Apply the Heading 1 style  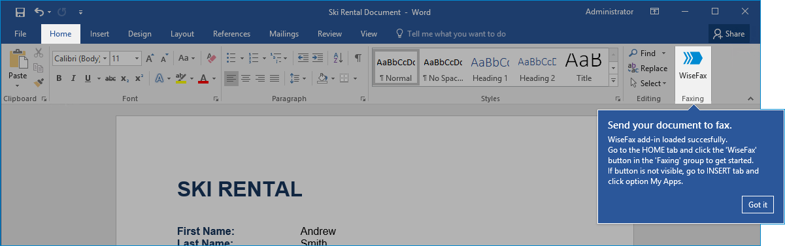click(490, 68)
